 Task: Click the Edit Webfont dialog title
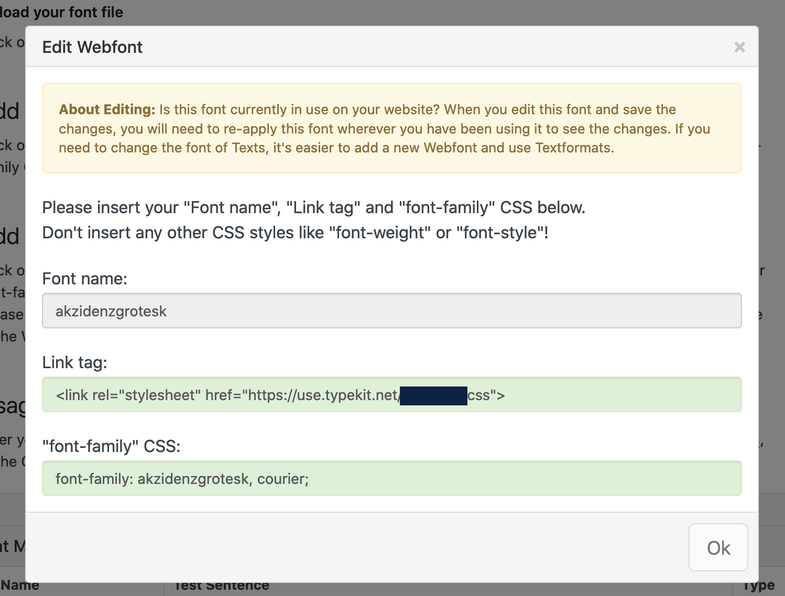tap(92, 47)
